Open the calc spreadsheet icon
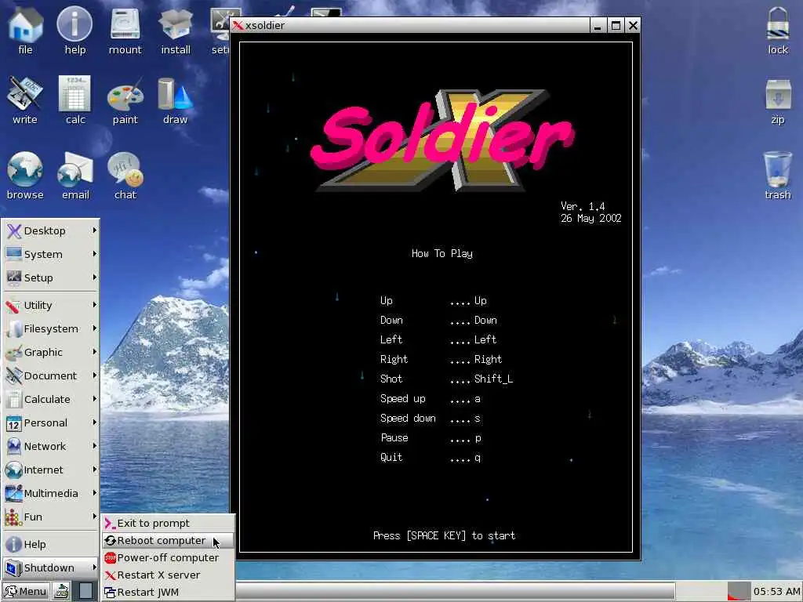Screen dimensions: 803x602 [74, 100]
